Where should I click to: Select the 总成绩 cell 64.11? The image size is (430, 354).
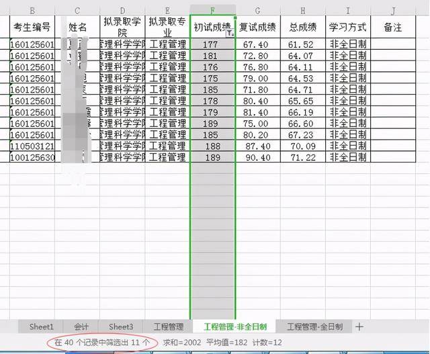click(303, 67)
